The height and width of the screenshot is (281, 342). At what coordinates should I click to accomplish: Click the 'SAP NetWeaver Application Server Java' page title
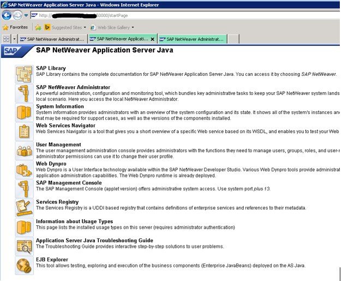pyautogui.click(x=105, y=50)
